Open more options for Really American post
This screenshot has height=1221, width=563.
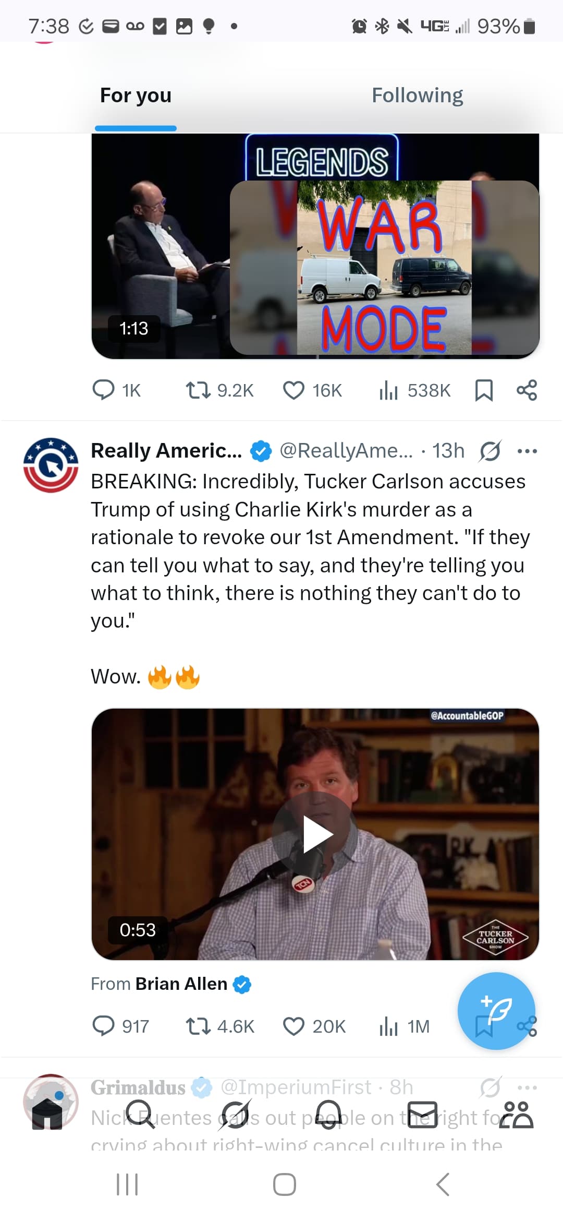[527, 451]
